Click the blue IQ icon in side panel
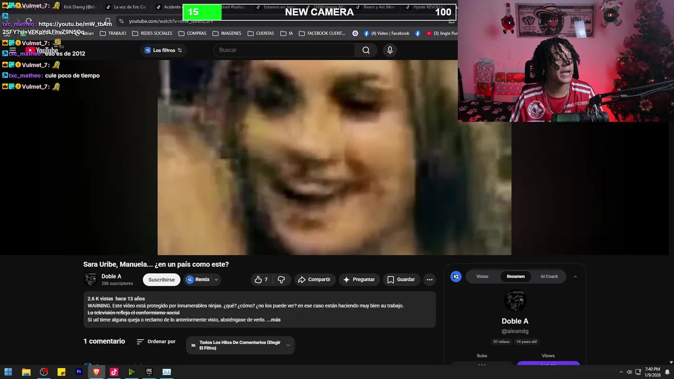 456,276
